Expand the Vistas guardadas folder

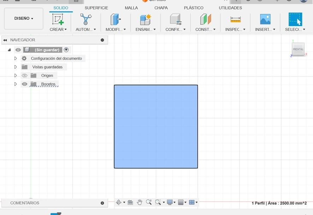pyautogui.click(x=16, y=67)
